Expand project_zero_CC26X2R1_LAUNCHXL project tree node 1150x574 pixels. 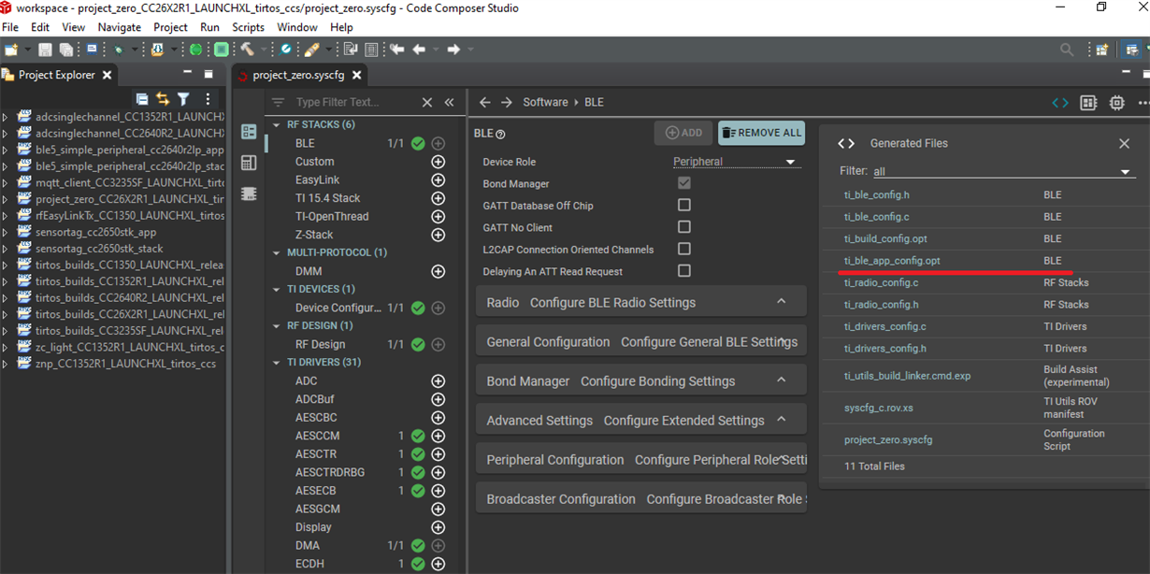(5, 199)
